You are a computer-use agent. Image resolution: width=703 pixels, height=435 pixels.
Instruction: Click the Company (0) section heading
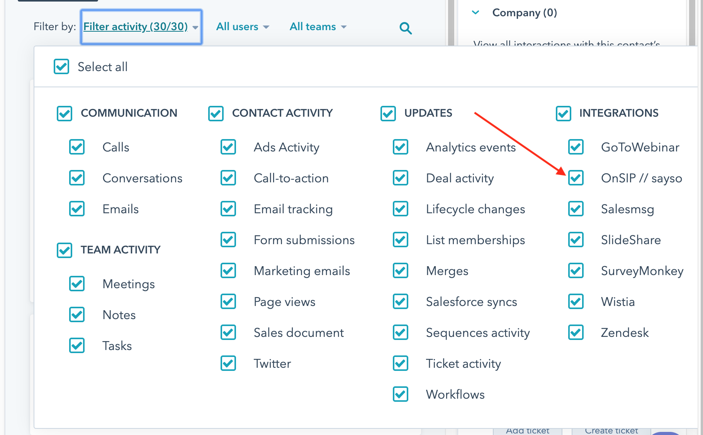(525, 13)
